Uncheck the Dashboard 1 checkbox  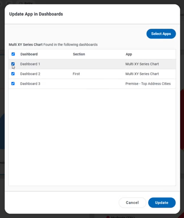(x=13, y=64)
